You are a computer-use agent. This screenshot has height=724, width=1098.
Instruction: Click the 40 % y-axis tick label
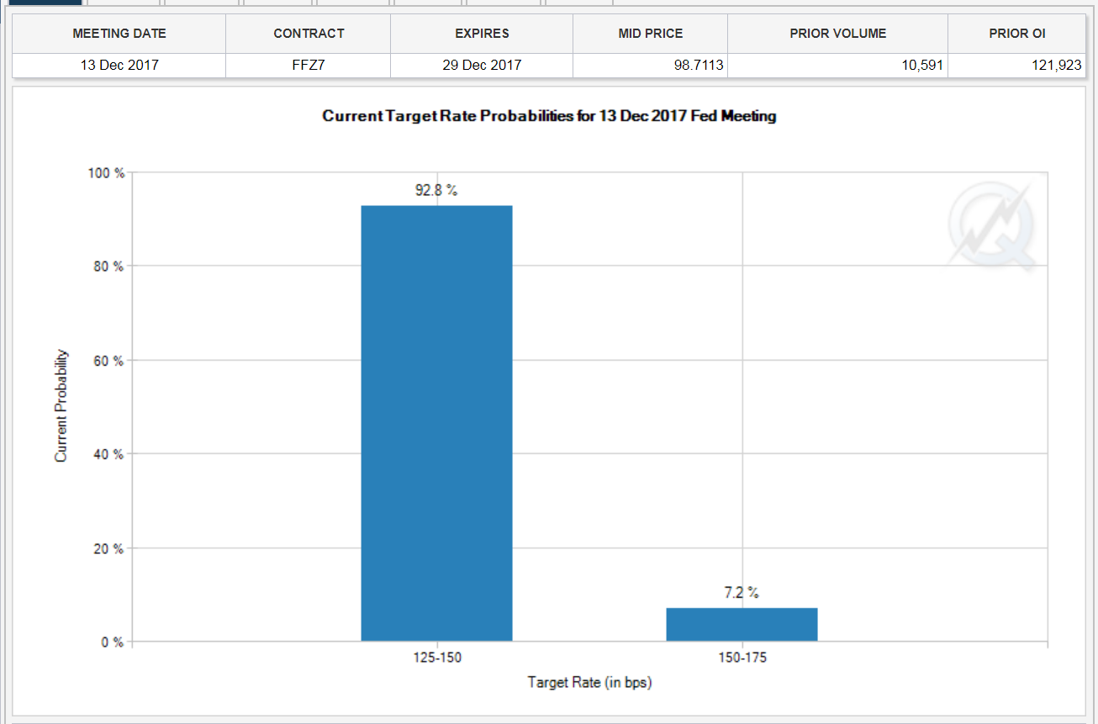pos(108,454)
